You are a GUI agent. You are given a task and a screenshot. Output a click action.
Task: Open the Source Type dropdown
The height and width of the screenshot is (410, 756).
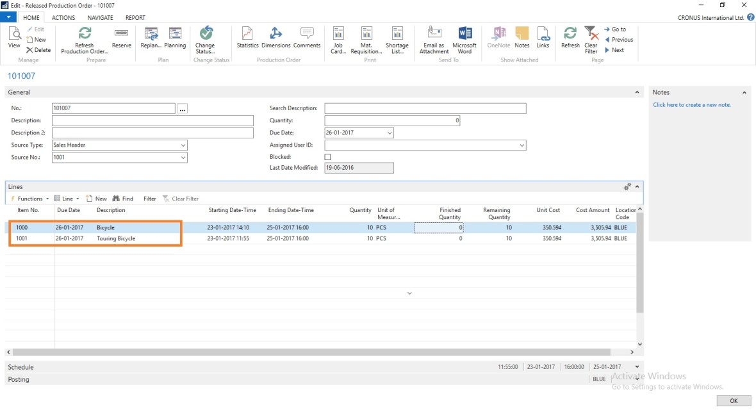[x=183, y=145]
